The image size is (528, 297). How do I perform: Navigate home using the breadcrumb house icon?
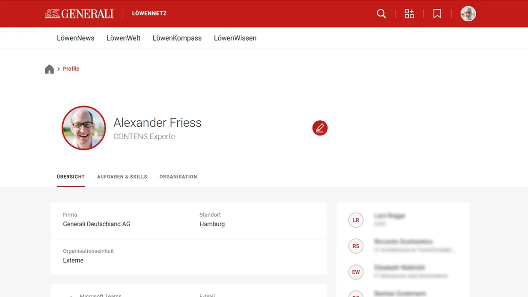[49, 68]
